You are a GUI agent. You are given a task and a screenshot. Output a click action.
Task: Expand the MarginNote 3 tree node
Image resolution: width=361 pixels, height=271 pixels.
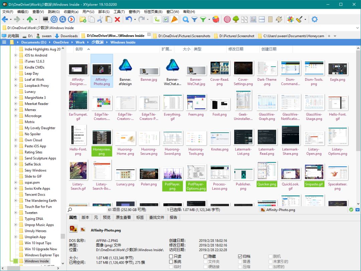[x=16, y=97]
